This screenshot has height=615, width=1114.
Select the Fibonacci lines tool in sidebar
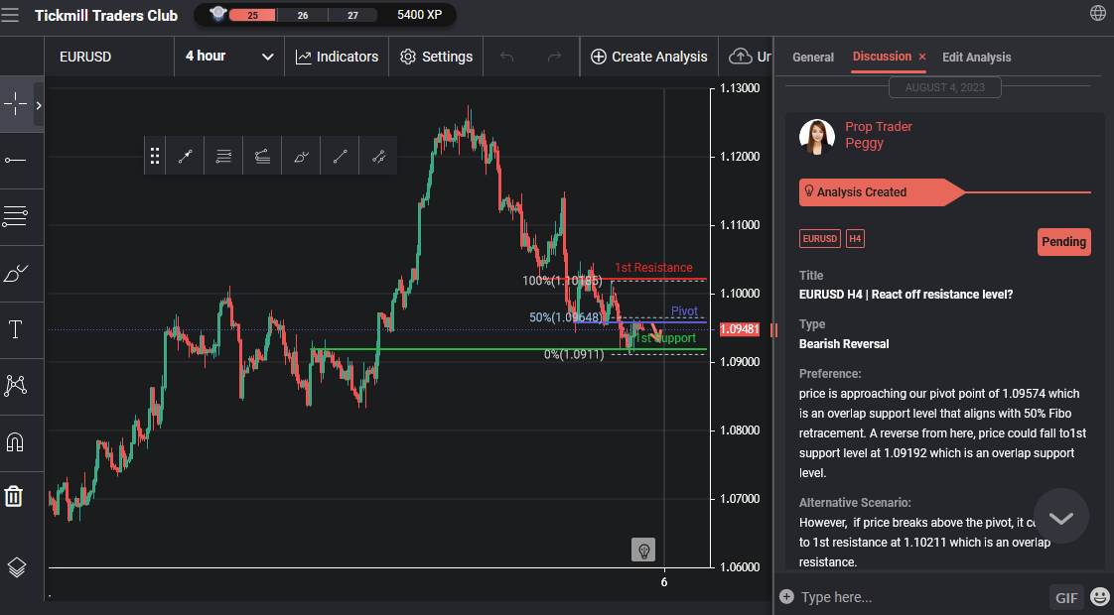coord(15,216)
